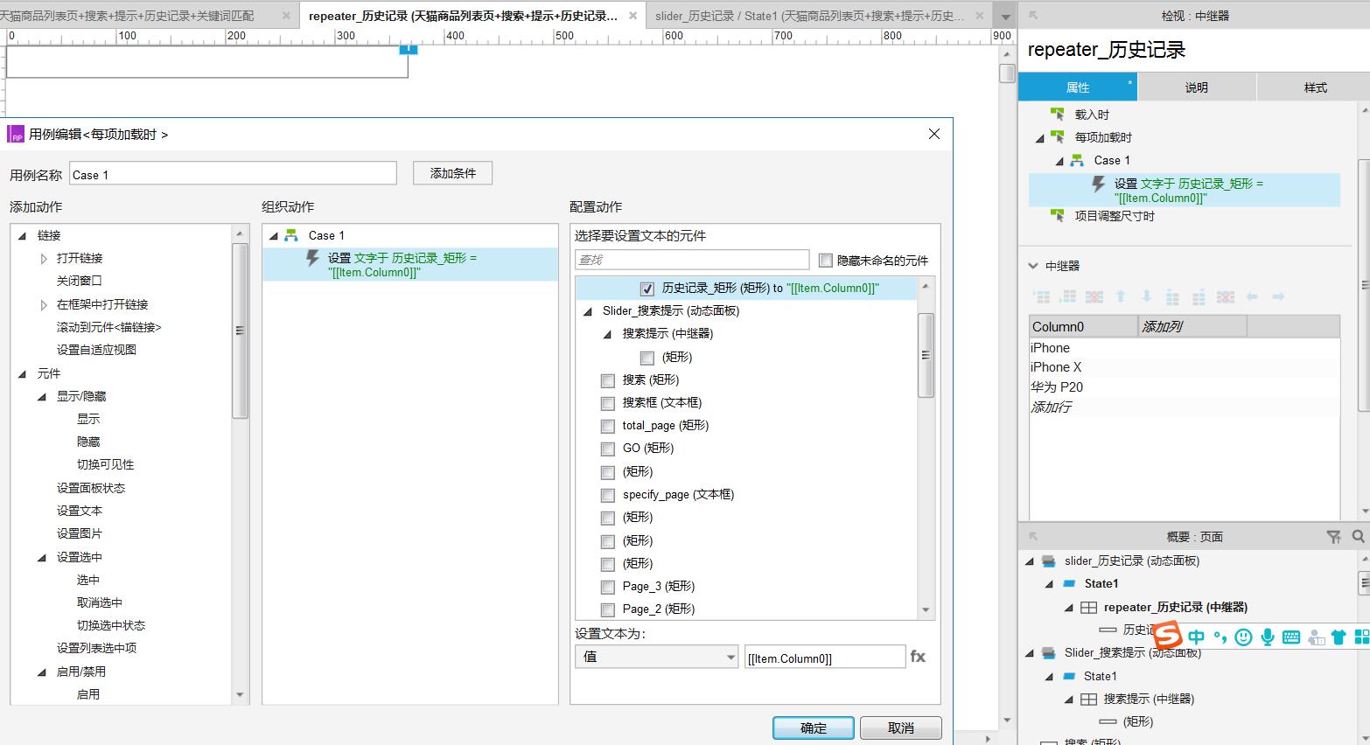Click the Sogou microphone voice input icon
Screen dimensions: 1370x745
[x=1267, y=637]
